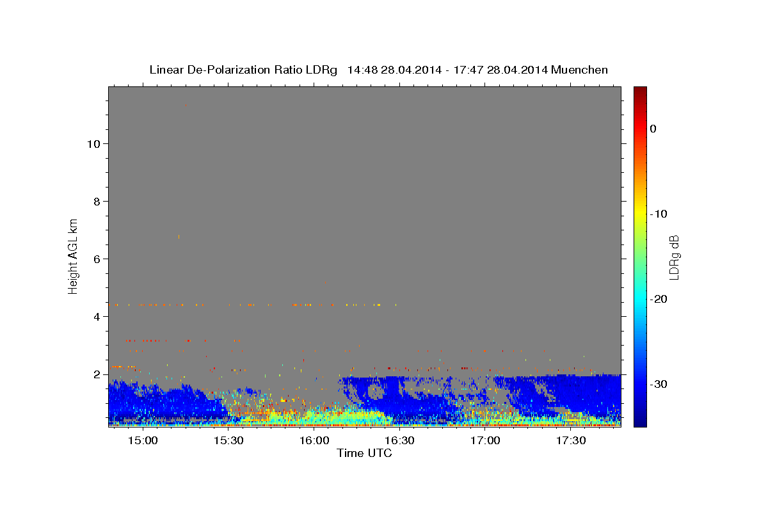Click the colorbar tick label '0'

coord(653,129)
